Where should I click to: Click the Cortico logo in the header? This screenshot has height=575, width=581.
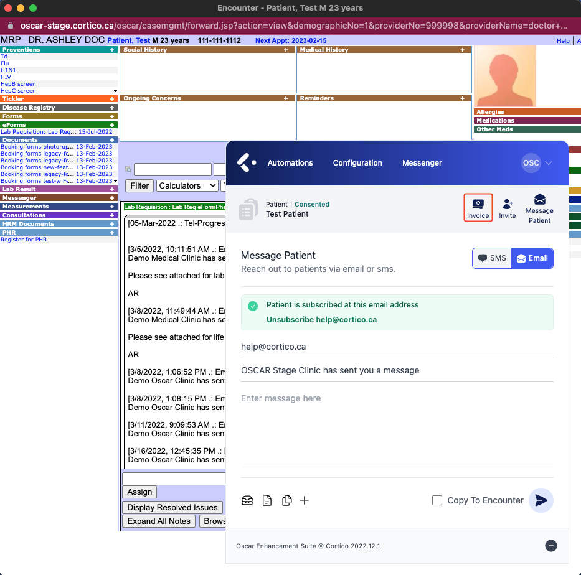tap(245, 163)
